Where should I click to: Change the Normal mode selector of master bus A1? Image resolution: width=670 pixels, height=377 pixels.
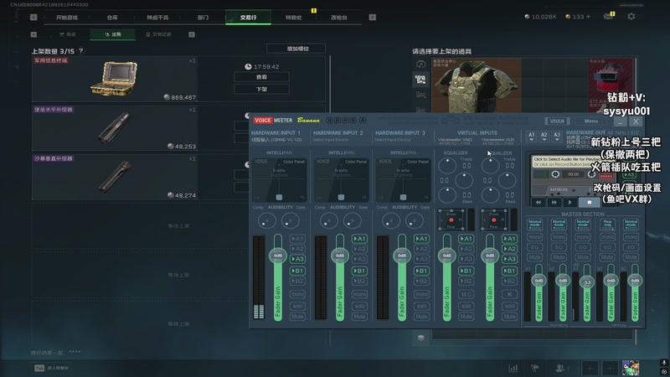(x=534, y=223)
